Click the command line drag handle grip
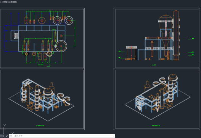 pyautogui.click(x=1, y=136)
